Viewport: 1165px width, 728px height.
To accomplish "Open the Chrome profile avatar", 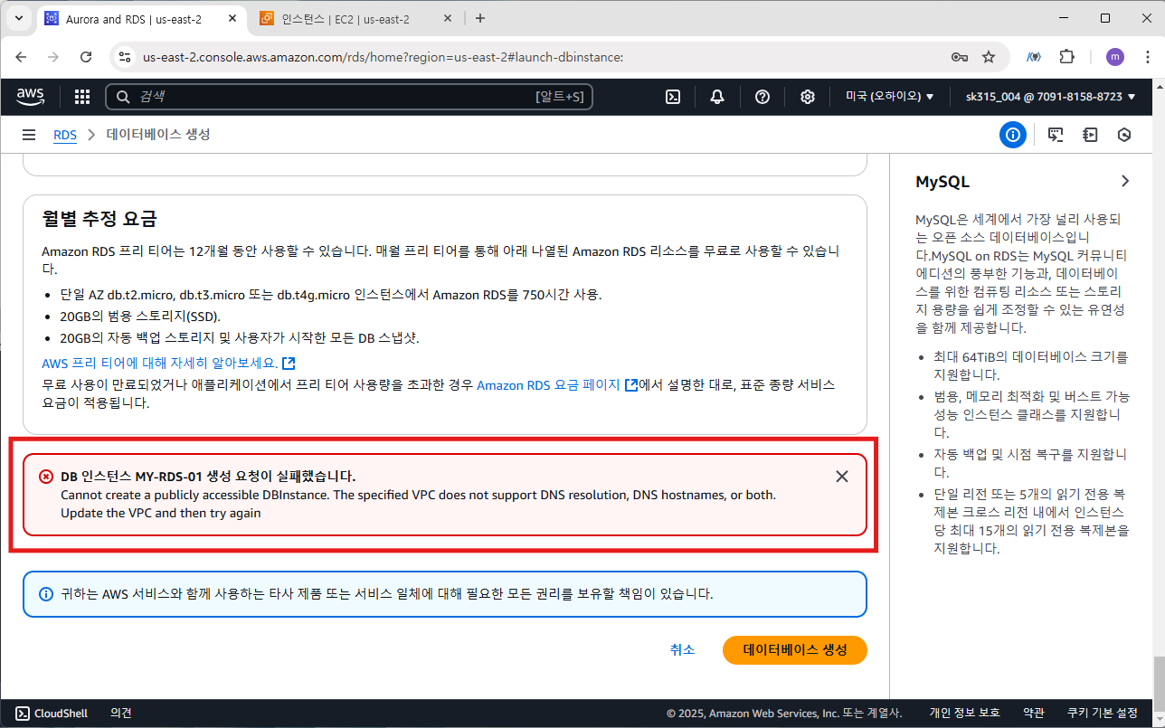I will coord(1115,57).
